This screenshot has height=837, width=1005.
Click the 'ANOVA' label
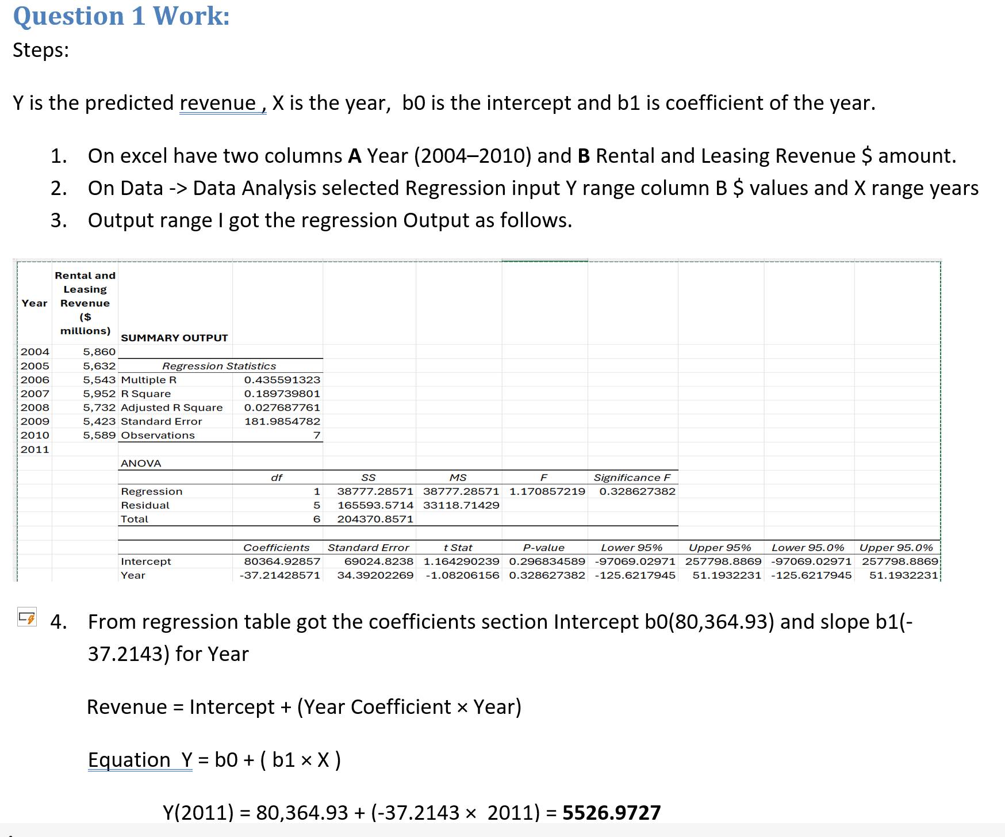(141, 463)
